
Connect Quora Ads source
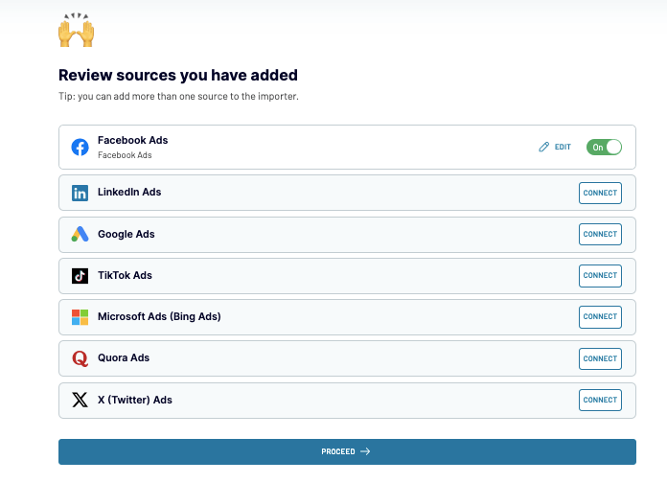coord(600,358)
